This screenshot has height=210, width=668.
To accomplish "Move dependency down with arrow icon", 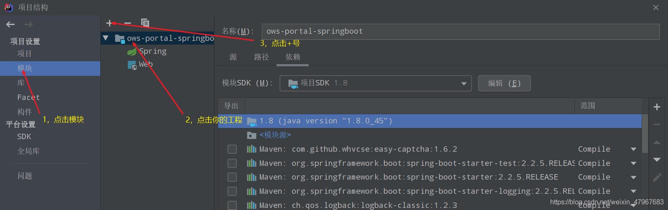I will coord(657,160).
